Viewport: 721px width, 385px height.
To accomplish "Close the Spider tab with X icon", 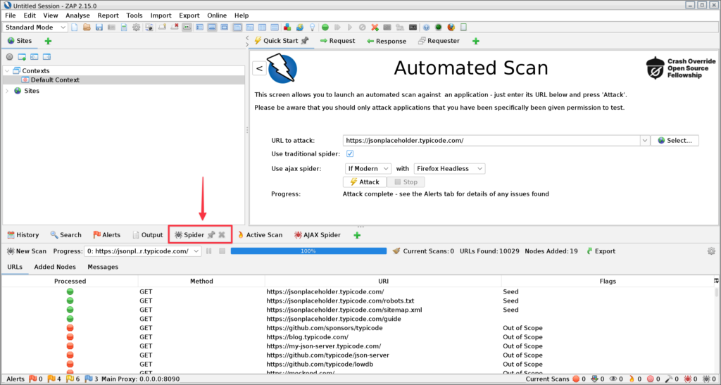I will [222, 235].
